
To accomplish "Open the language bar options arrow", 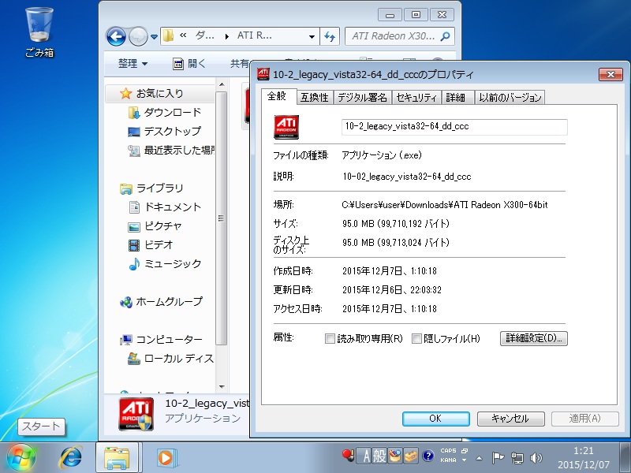I will pos(464,460).
